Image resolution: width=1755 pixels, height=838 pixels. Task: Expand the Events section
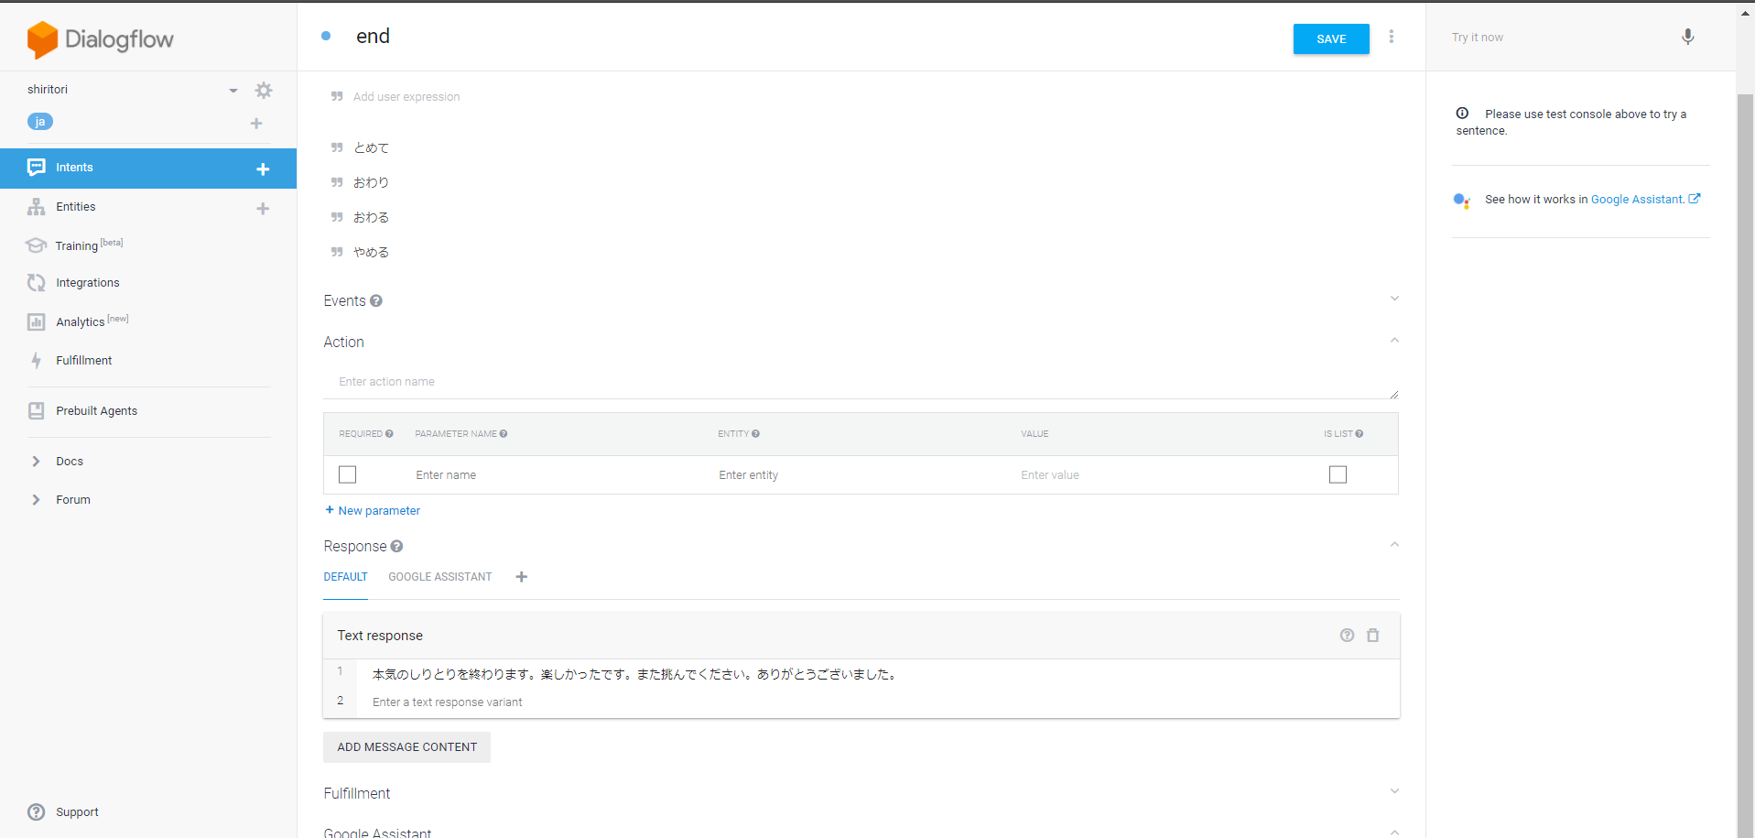tap(1394, 299)
